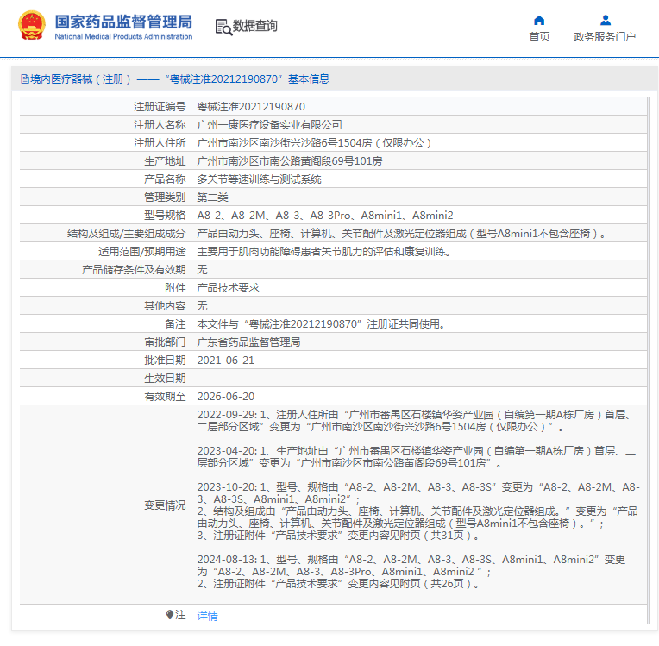Click the 结构及组成/主要组成成分 row label
Viewport: 659px width, 646px height.
pos(127,233)
